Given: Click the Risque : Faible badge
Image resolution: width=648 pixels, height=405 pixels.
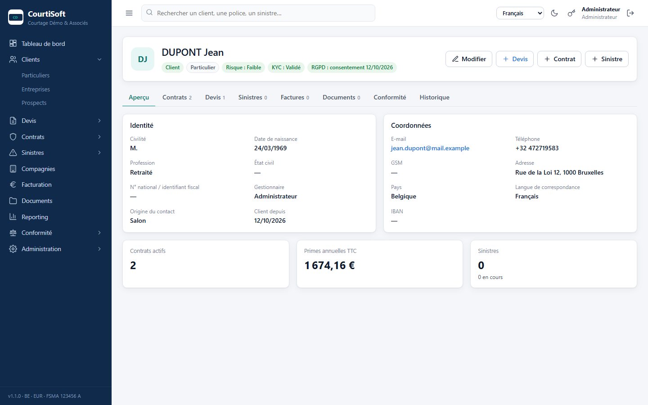Looking at the screenshot, I should point(243,67).
